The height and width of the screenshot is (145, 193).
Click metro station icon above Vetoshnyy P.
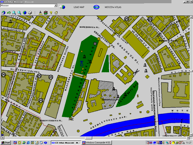click(126, 19)
